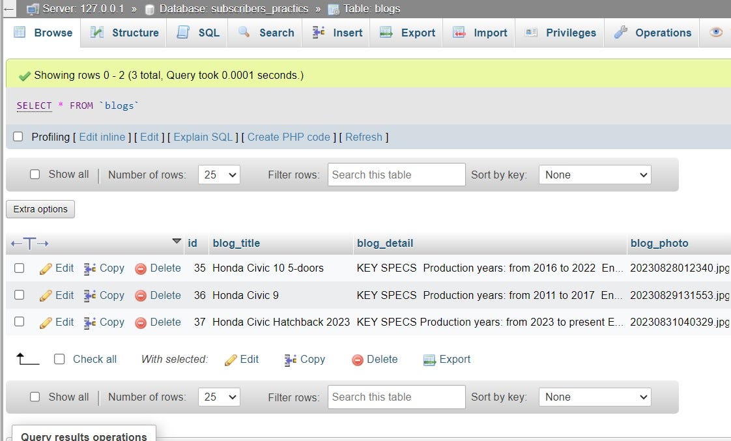Open the bottom Number of rows dropdown
This screenshot has width=731, height=441.
(219, 397)
